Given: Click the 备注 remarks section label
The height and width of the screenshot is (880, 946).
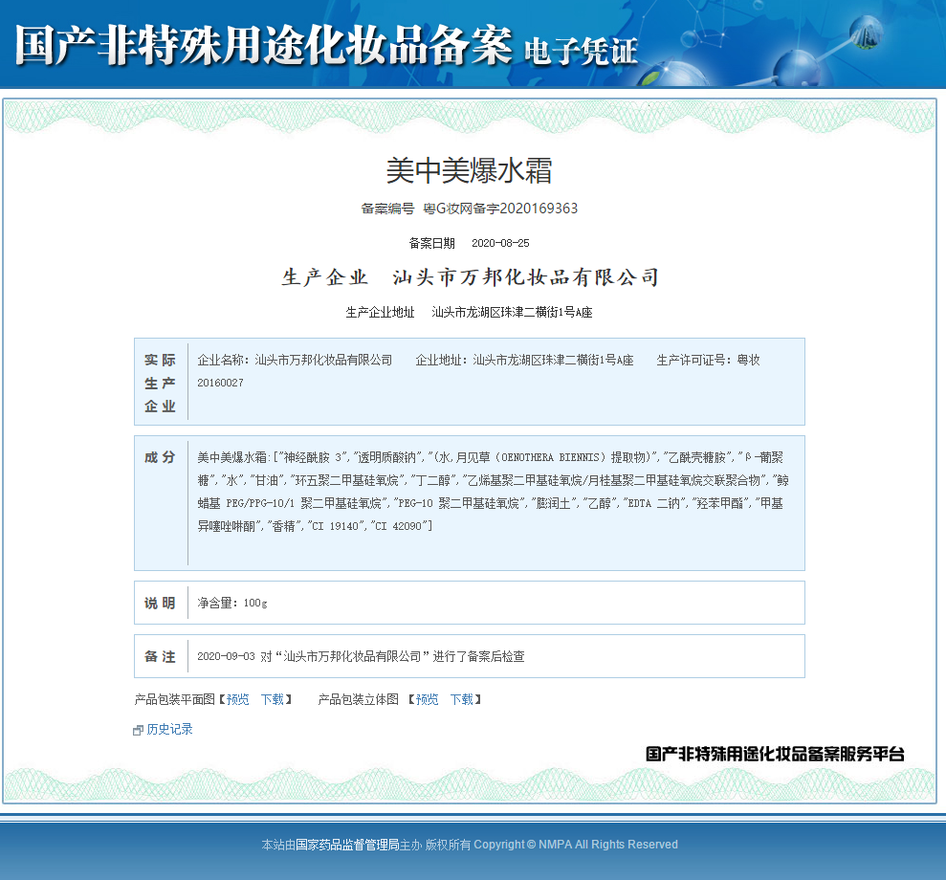Looking at the screenshot, I should (x=160, y=656).
